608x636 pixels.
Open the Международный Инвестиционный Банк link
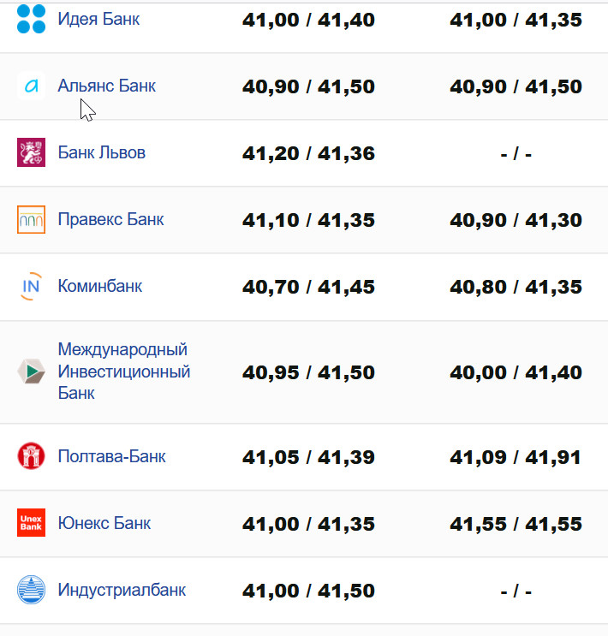123,371
